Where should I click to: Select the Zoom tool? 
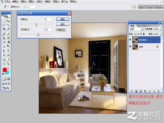pyautogui.click(x=8, y=64)
